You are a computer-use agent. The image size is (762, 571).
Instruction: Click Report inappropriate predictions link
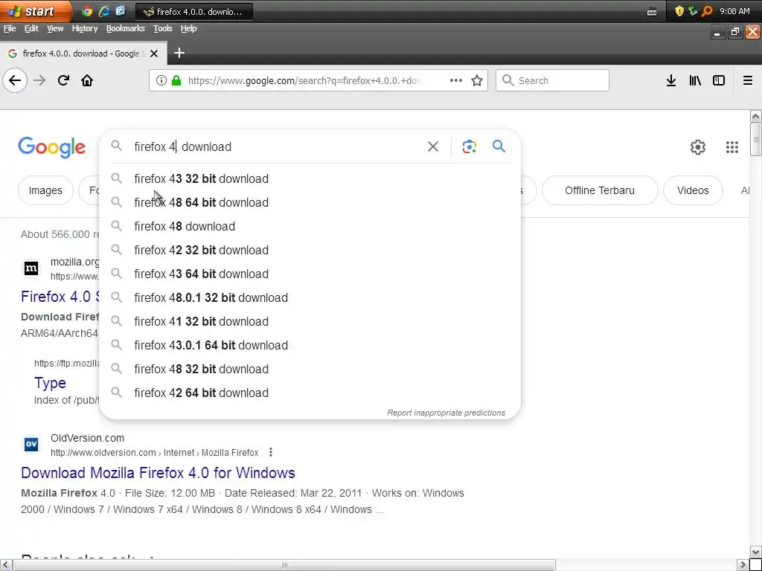tap(446, 413)
